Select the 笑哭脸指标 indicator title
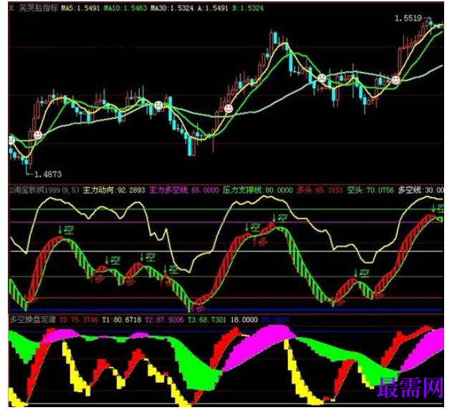This screenshot has width=457, height=410. (38, 8)
